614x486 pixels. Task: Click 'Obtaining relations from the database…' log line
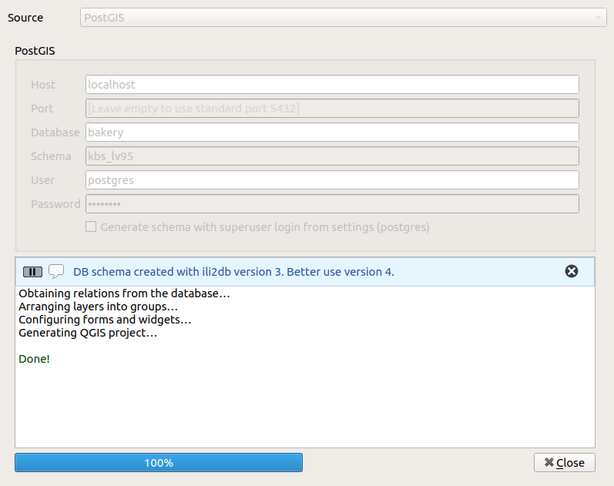point(124,293)
